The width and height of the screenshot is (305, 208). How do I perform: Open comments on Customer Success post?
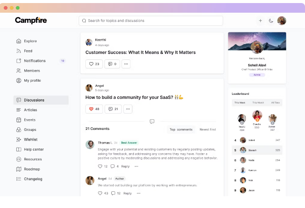112,64
